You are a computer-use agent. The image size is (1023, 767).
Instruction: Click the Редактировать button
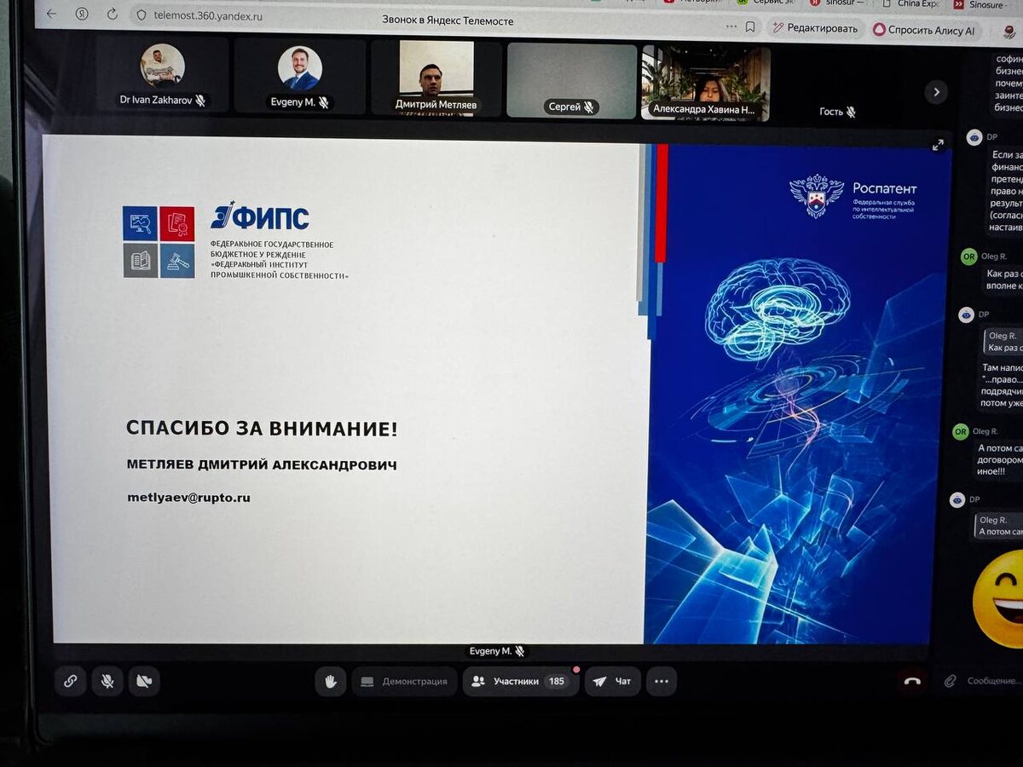click(815, 28)
